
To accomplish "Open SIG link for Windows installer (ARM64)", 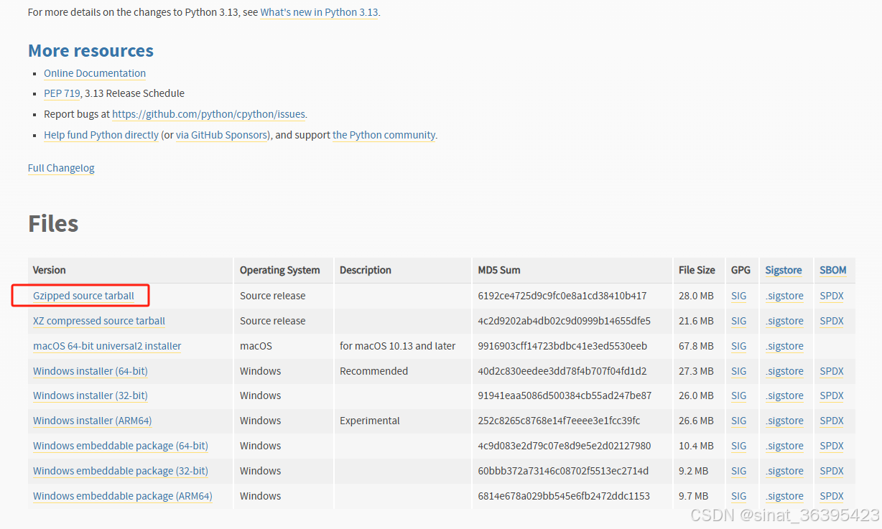I will point(739,421).
